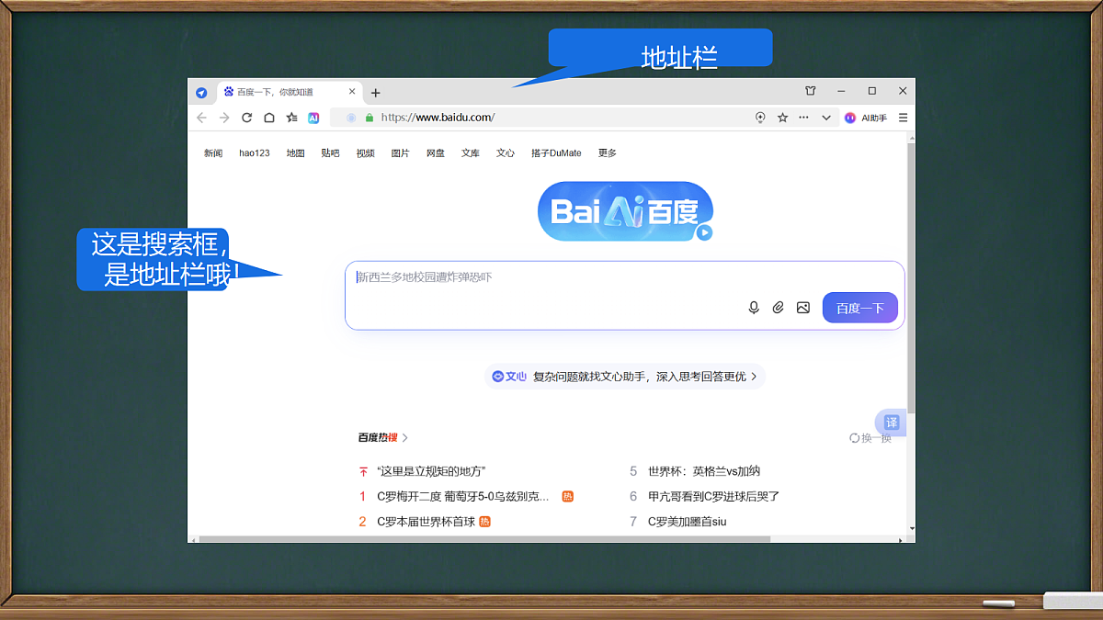
Task: Close the 百度一下 tab
Action: pyautogui.click(x=352, y=92)
